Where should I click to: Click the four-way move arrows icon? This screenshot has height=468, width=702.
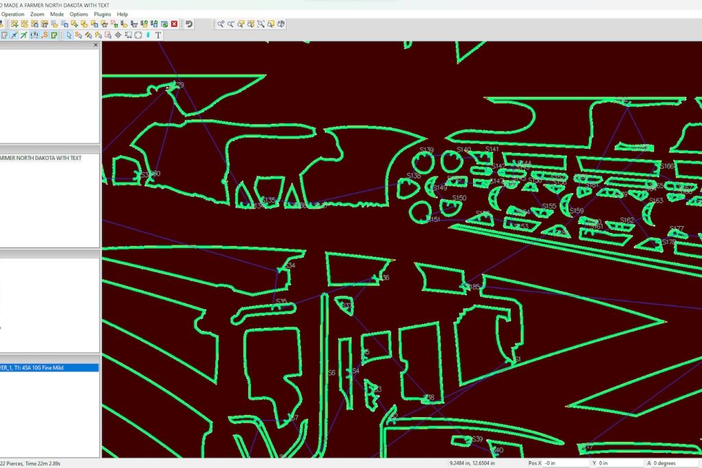coord(118,35)
